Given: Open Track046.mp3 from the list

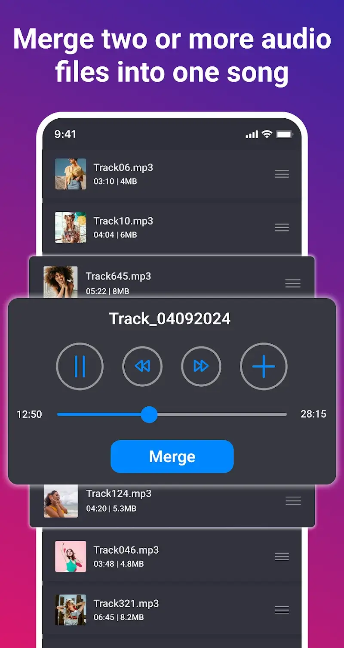Looking at the screenshot, I should coord(126,549).
